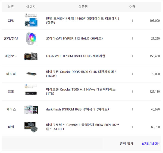Select the quantity 1 in the 쿨러/튜닝 row
Viewport: 163px width, 153px height.
pyautogui.click(x=132, y=38)
